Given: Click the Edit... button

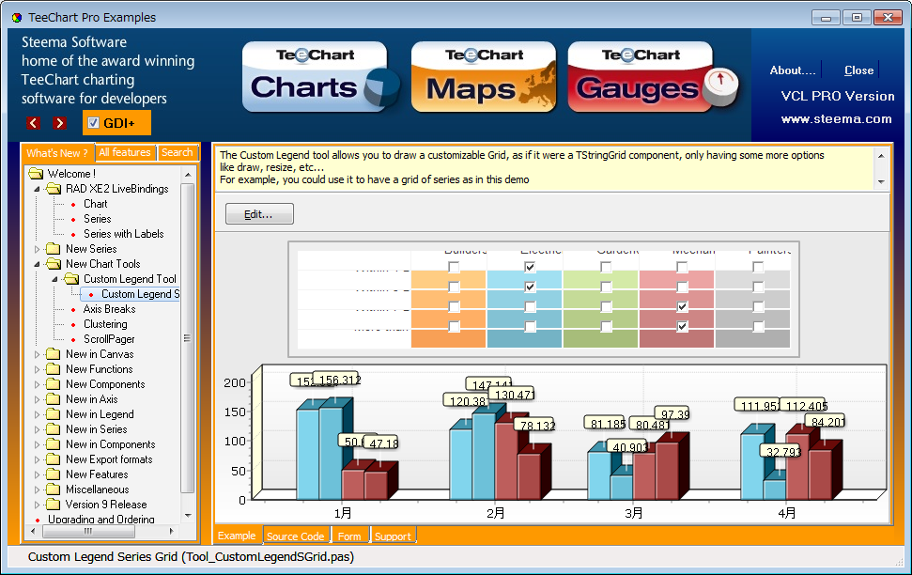Looking at the screenshot, I should (259, 214).
